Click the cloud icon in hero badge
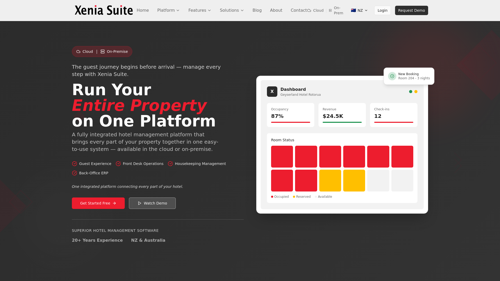Screen dimensions: 500x281 click(x=78, y=52)
